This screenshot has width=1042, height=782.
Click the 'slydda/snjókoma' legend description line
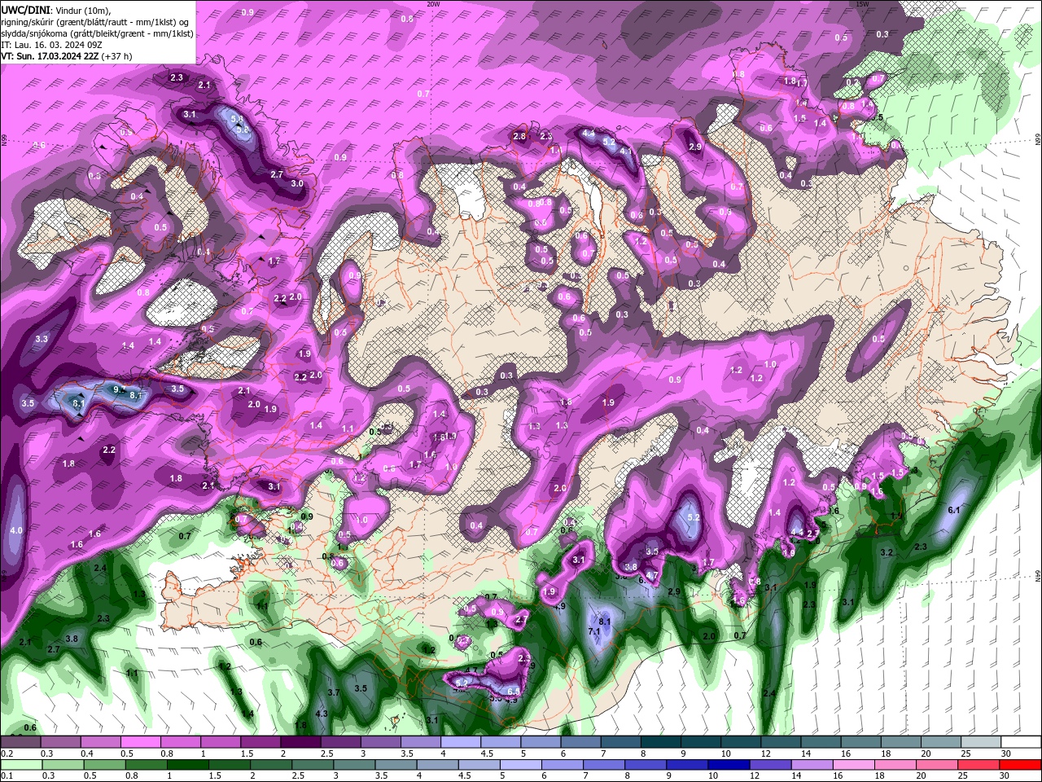pyautogui.click(x=98, y=33)
